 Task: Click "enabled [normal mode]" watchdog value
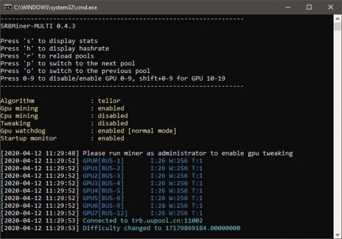pos(137,131)
